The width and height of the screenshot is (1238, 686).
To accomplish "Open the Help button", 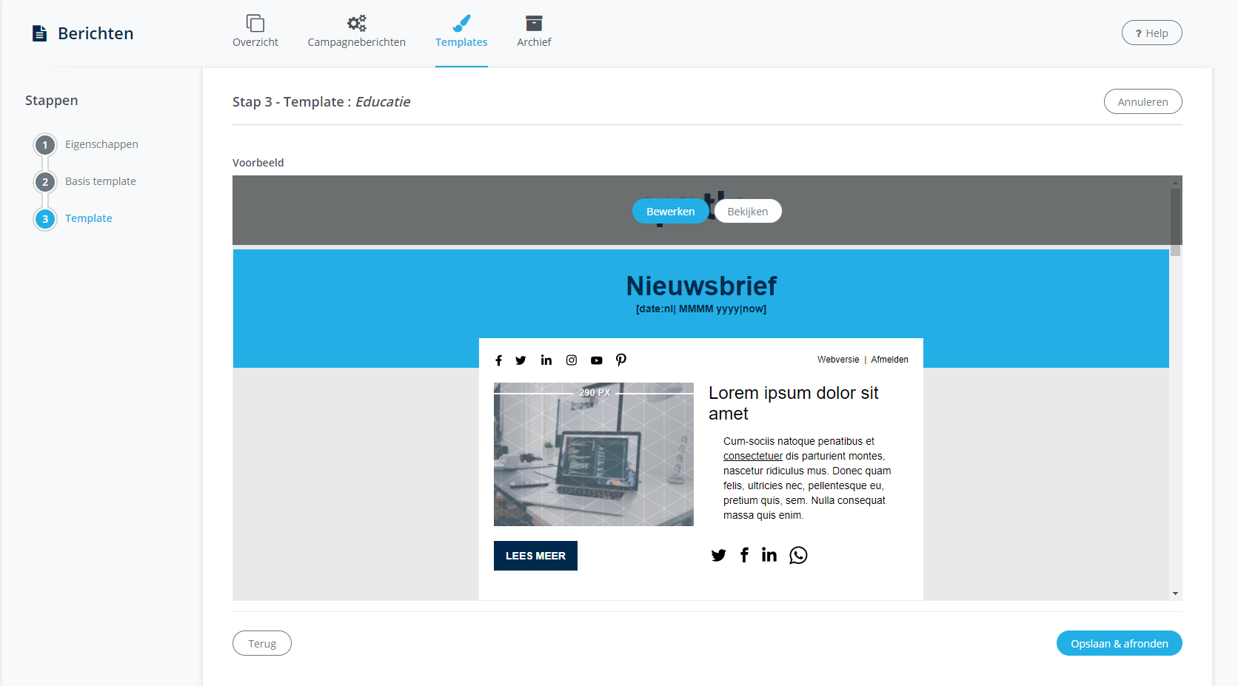I will coord(1151,33).
